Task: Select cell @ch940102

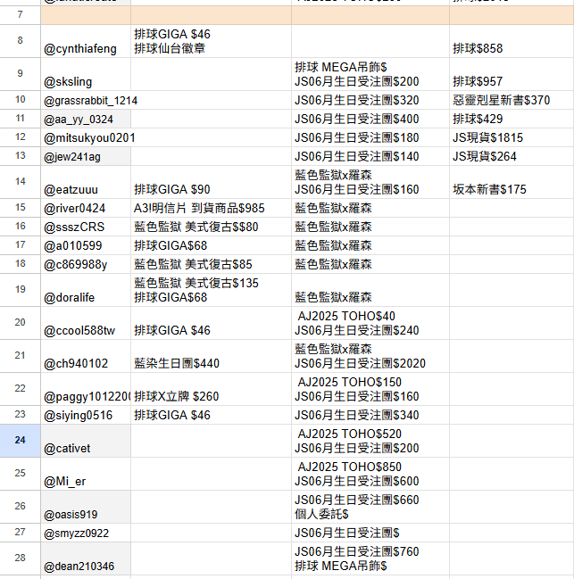Action: [x=86, y=356]
